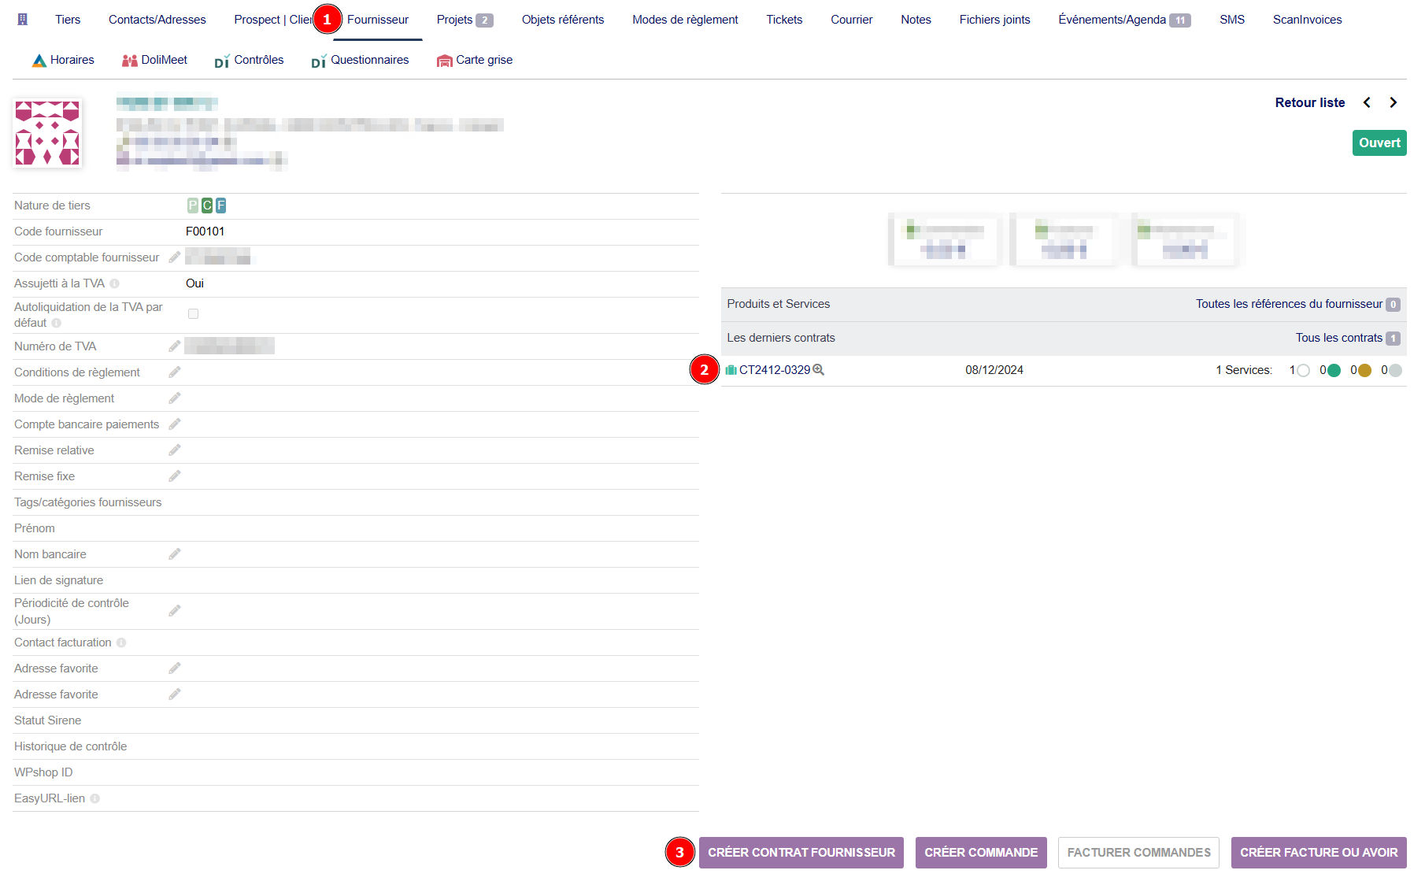Select the Fournisseur tab
Viewport: 1425px width, 885px height.
[378, 20]
